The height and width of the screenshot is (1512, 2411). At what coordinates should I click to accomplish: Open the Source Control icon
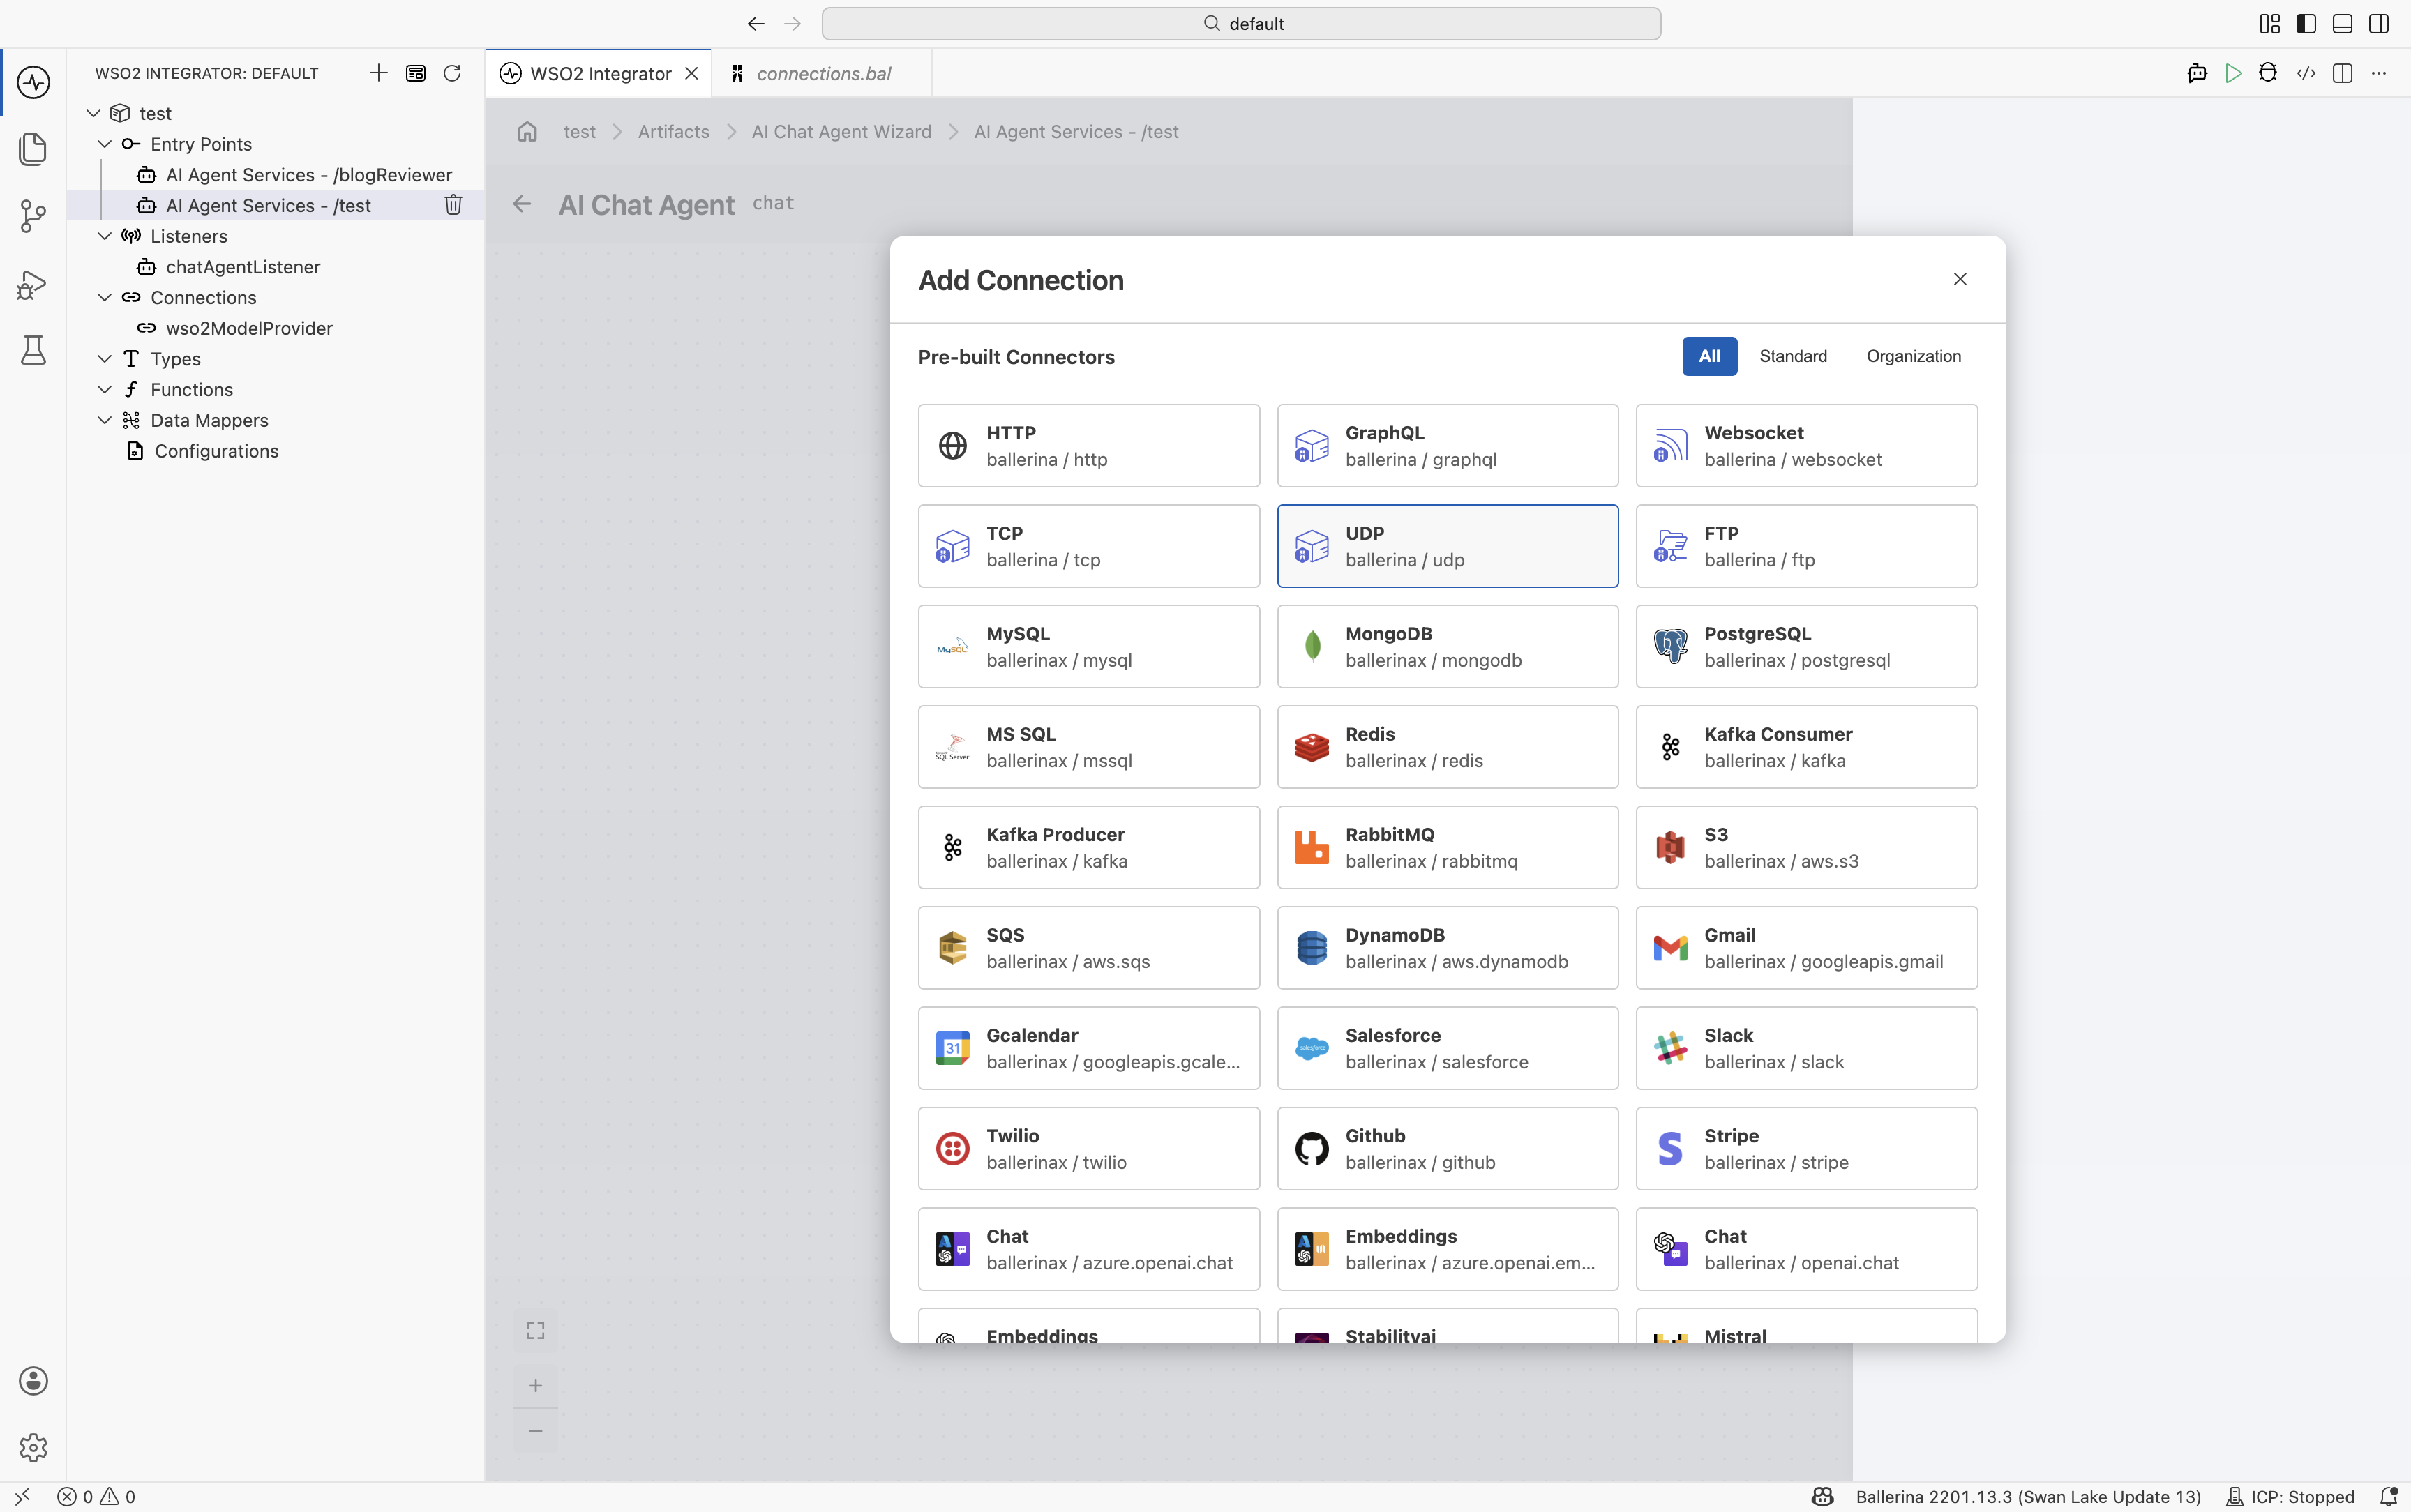coord(33,216)
